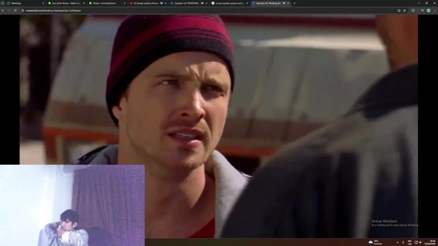
Task: Click the Breaking Bad video player
Action: (x=219, y=126)
